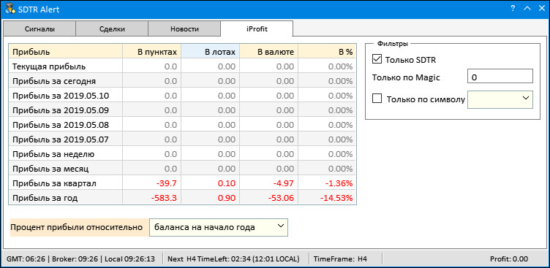This screenshot has height=268, width=550.
Task: Switch to the Сделки tab
Action: coord(112,29)
